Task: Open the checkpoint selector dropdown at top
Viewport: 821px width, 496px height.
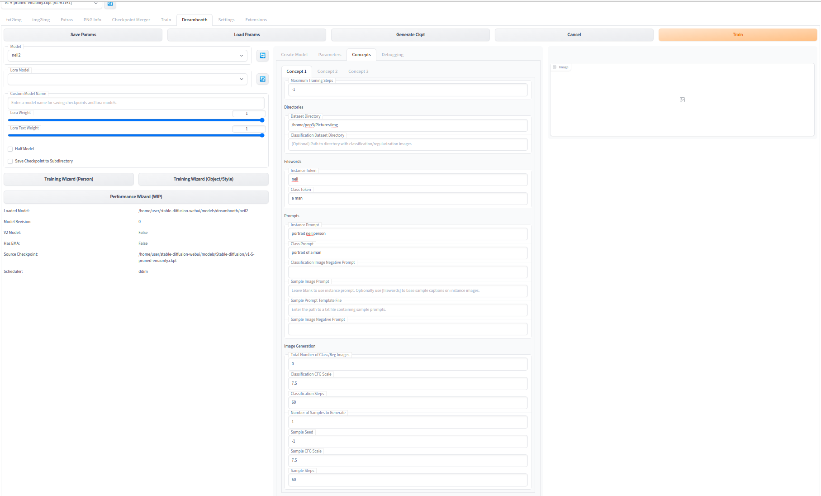Action: click(x=51, y=3)
